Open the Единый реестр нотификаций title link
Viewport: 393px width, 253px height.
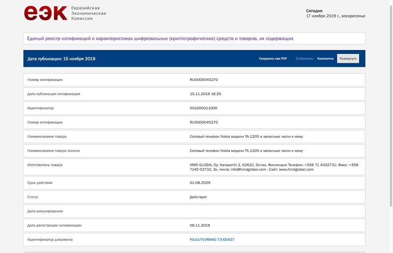[x=160, y=38]
